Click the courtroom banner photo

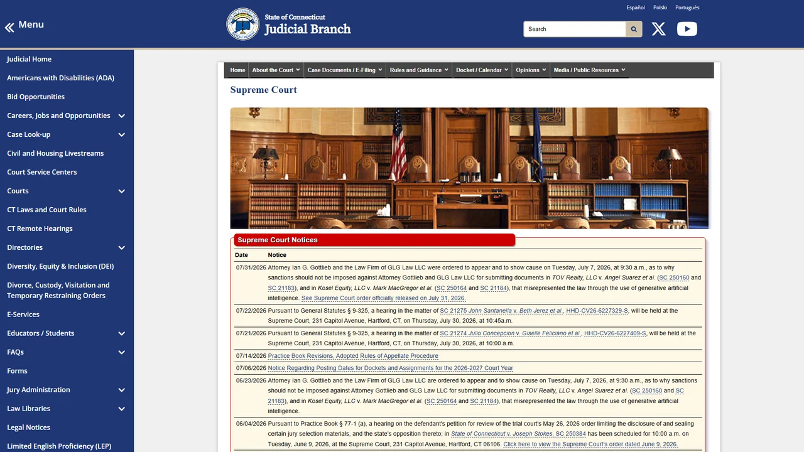point(469,168)
